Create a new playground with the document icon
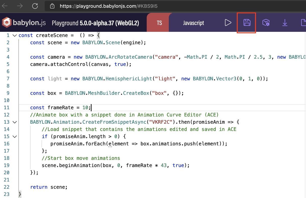 coord(303,22)
